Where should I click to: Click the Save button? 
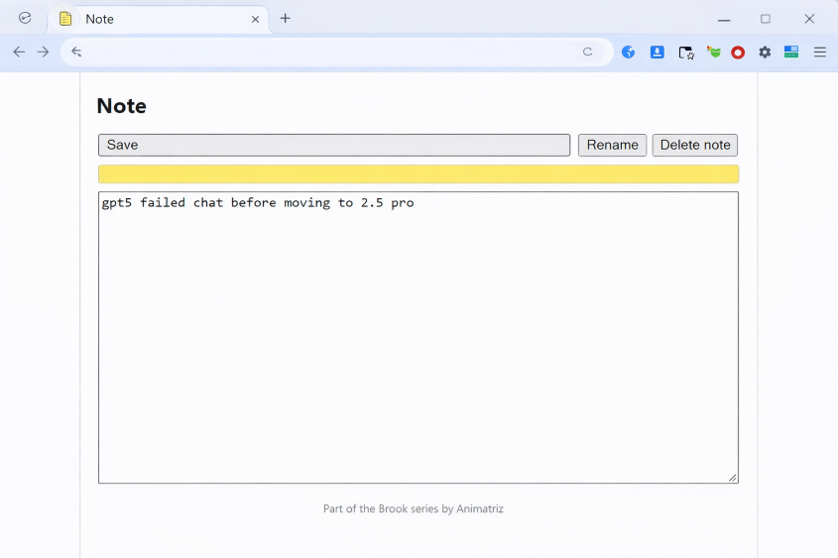[334, 145]
